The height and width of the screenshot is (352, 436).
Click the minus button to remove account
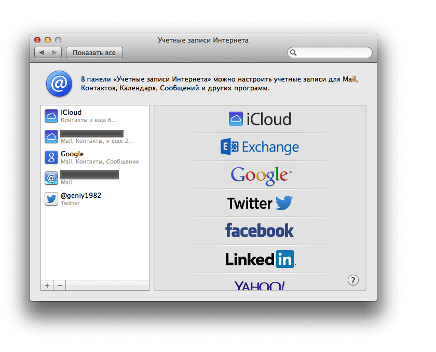tap(60, 286)
